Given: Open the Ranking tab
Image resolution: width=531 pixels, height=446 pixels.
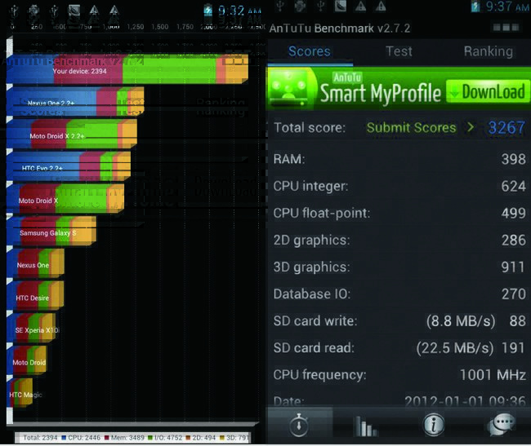Looking at the screenshot, I should pyautogui.click(x=488, y=51).
